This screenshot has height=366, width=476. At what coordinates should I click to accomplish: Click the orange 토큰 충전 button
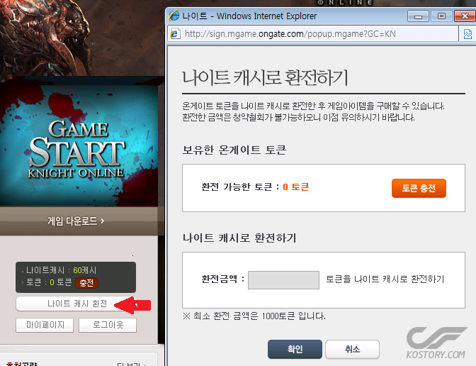419,188
